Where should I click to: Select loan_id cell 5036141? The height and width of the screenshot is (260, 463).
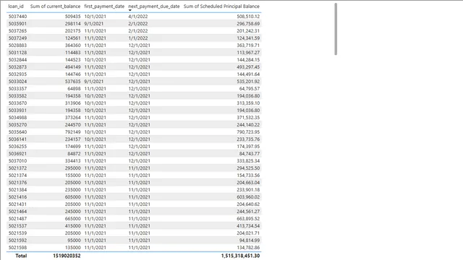(17, 139)
